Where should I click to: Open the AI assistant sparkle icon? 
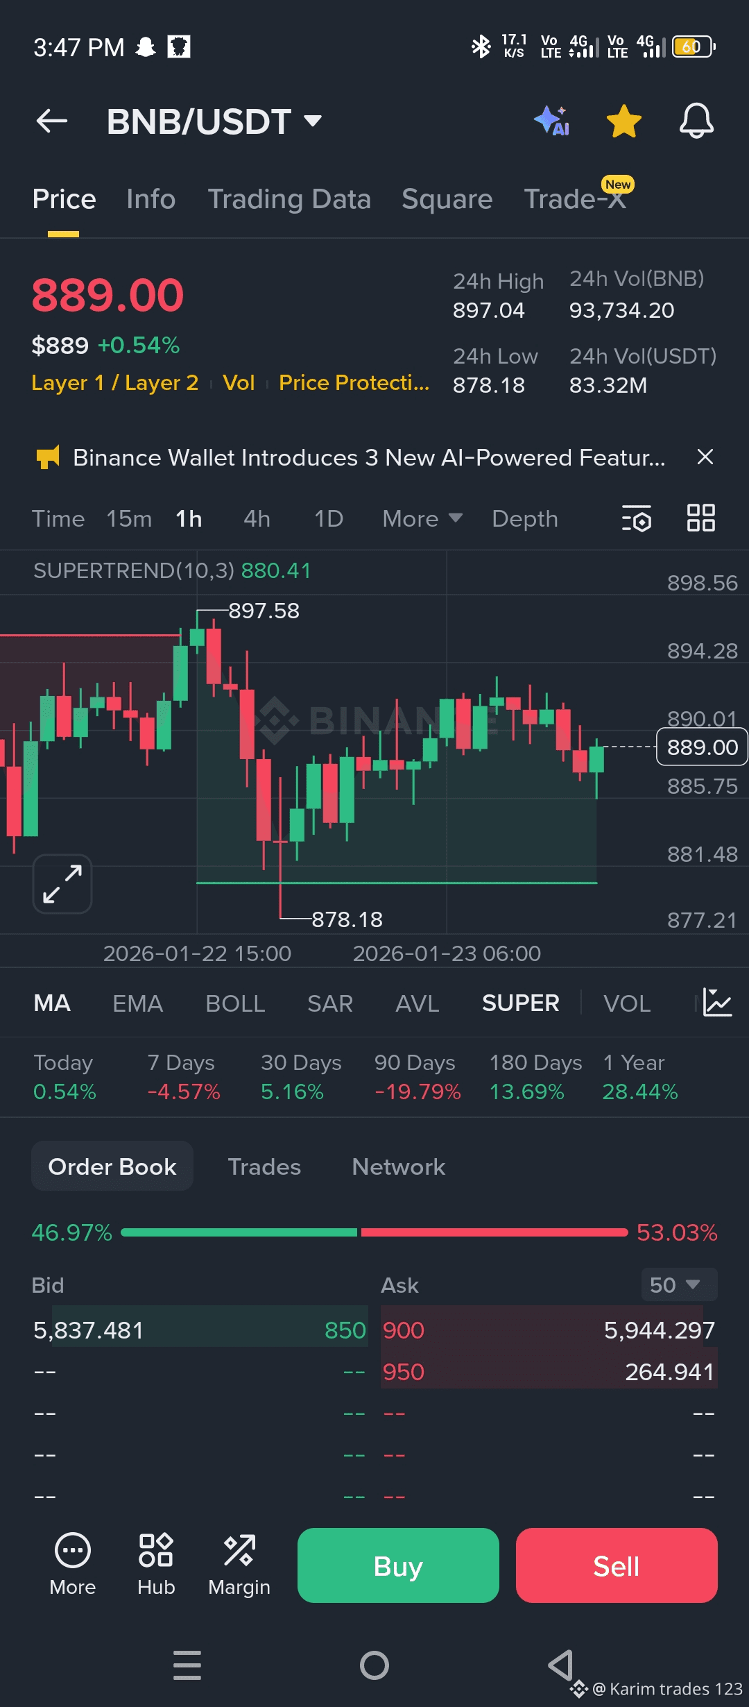553,121
